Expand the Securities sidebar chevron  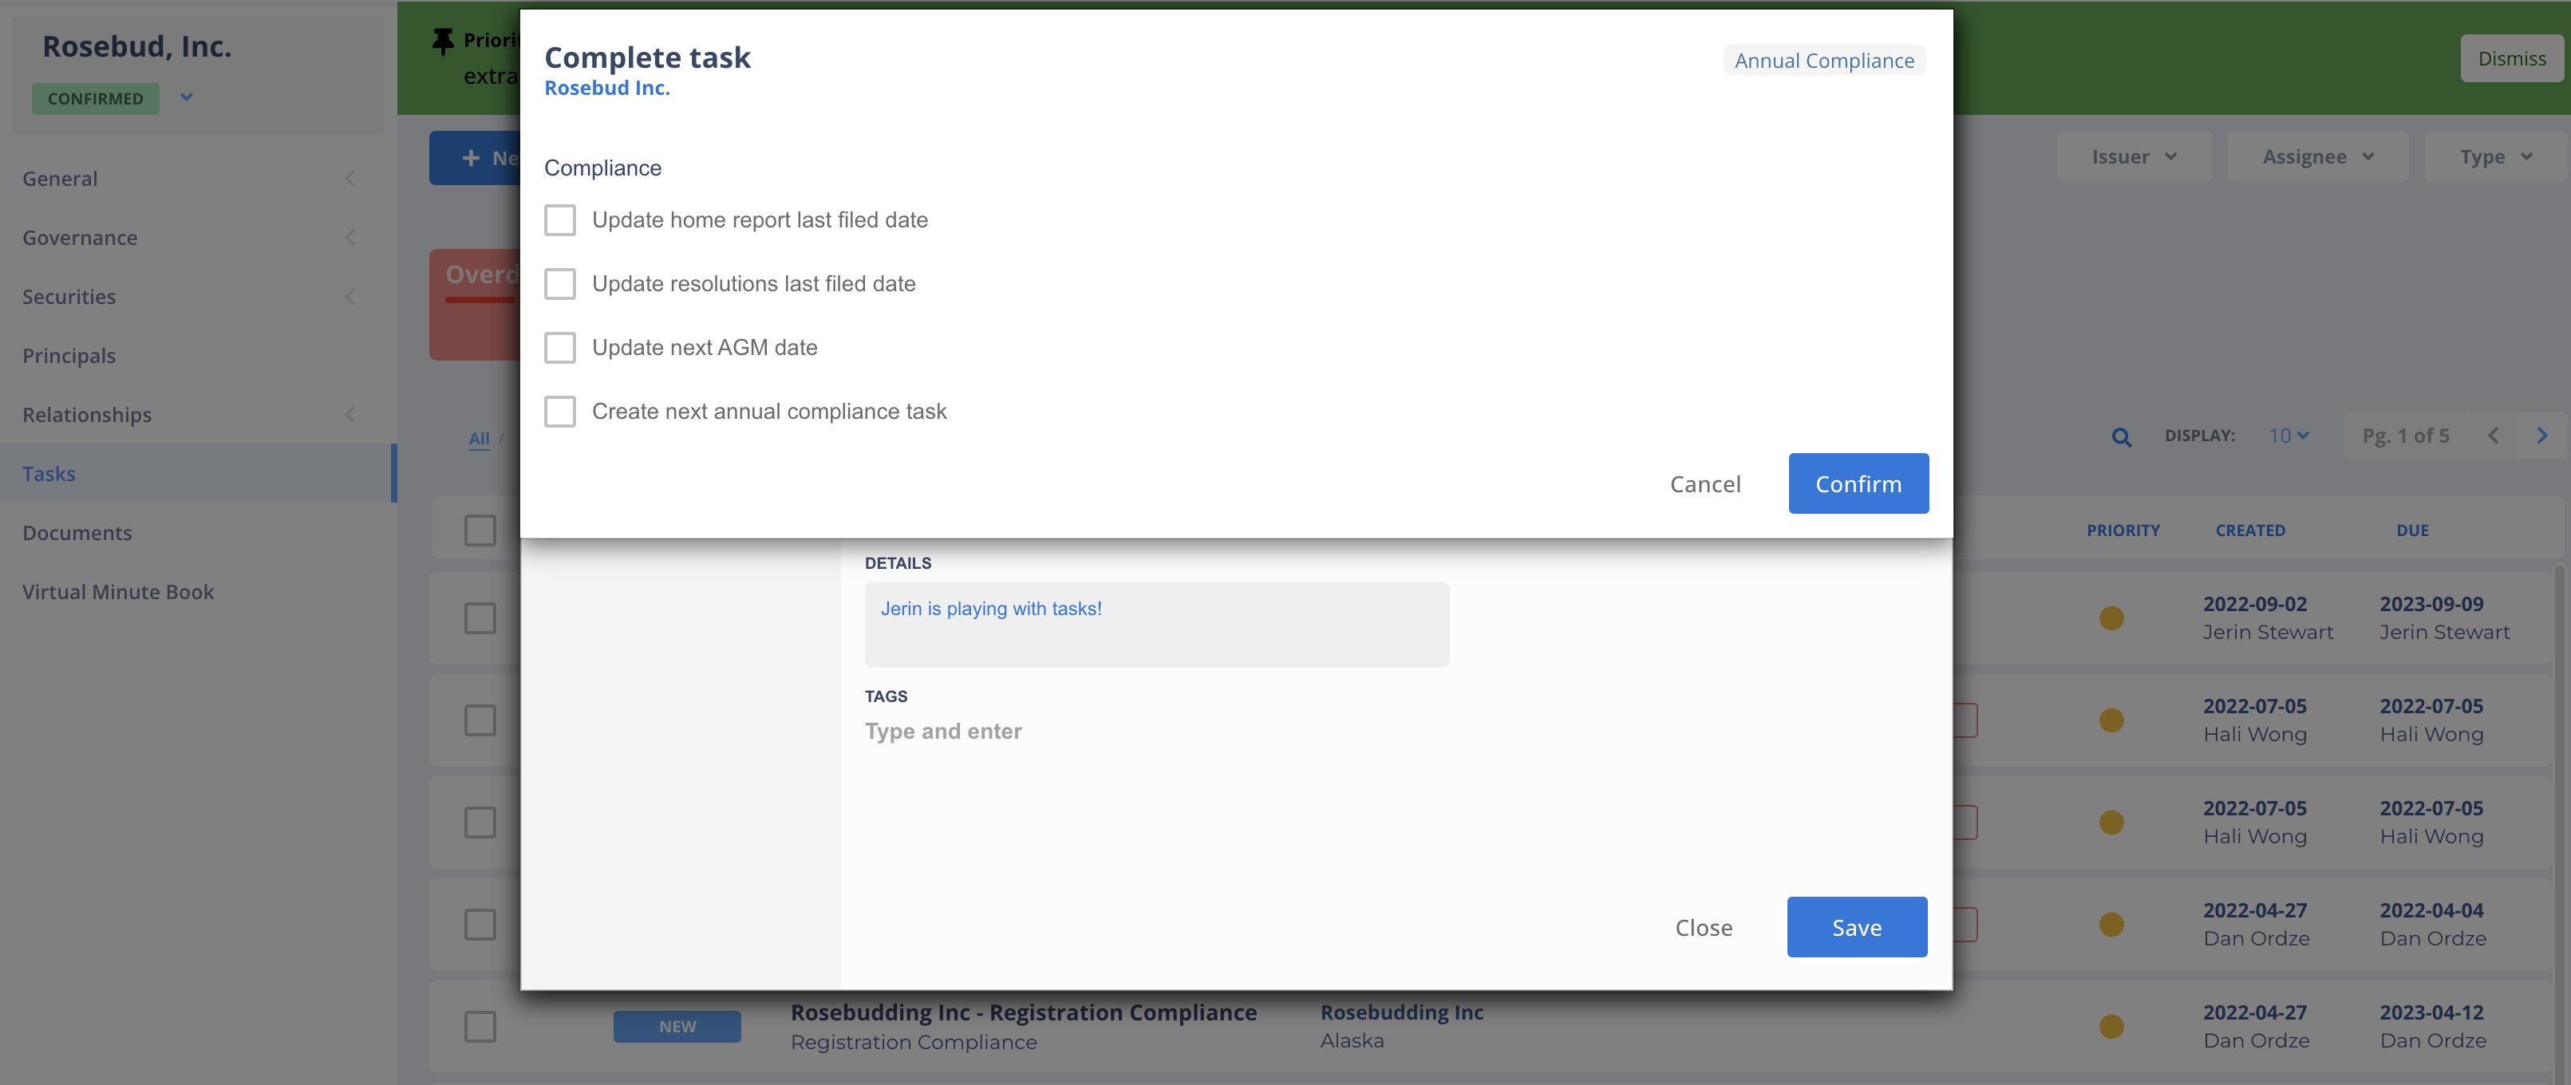350,297
